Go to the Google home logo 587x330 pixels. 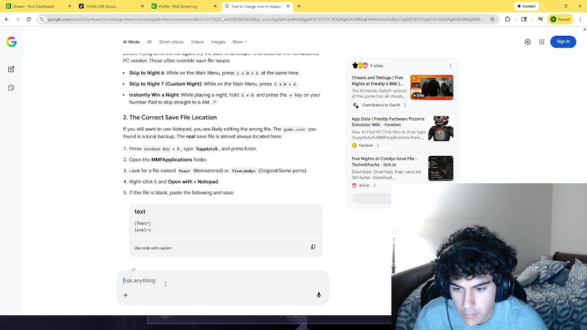point(11,42)
